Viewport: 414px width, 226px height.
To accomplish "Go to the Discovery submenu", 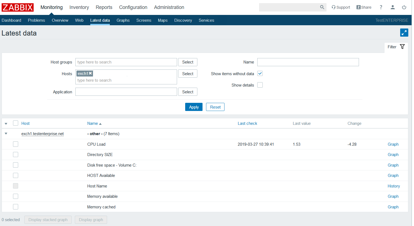I will point(183,20).
